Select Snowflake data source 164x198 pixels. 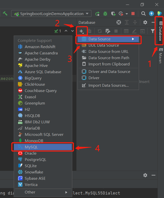click(43, 172)
